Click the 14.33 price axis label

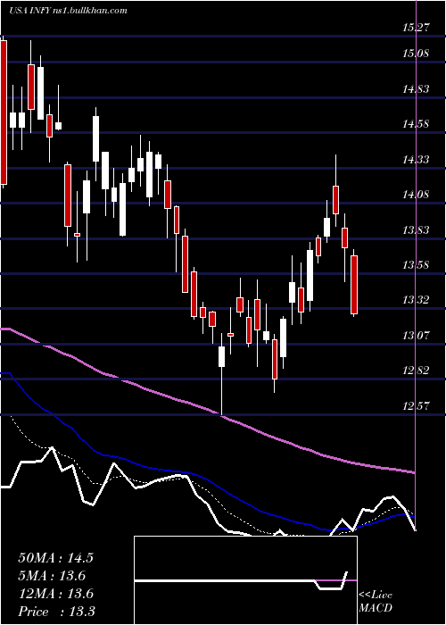tap(416, 160)
